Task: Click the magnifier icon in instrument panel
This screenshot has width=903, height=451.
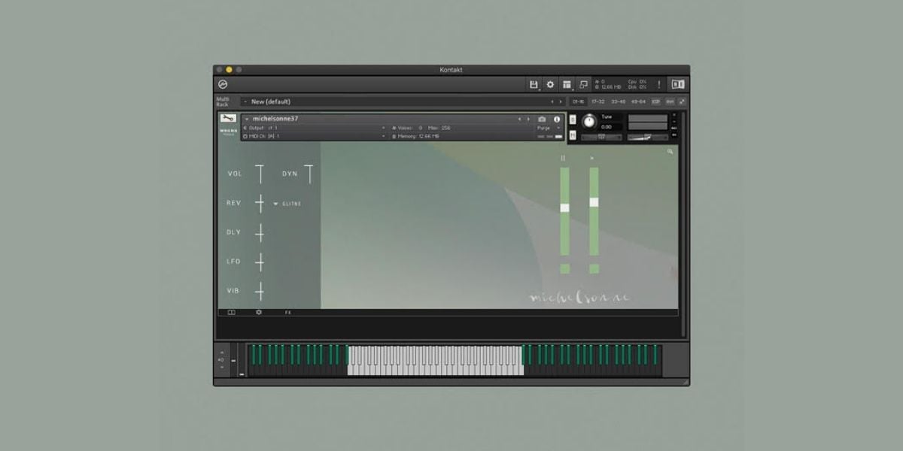Action: click(670, 151)
